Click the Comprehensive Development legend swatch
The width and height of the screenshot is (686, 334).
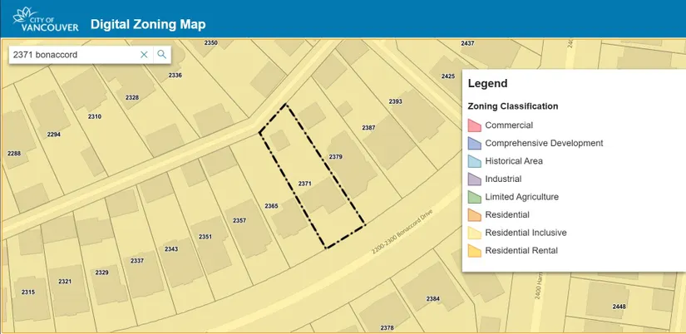pos(474,143)
